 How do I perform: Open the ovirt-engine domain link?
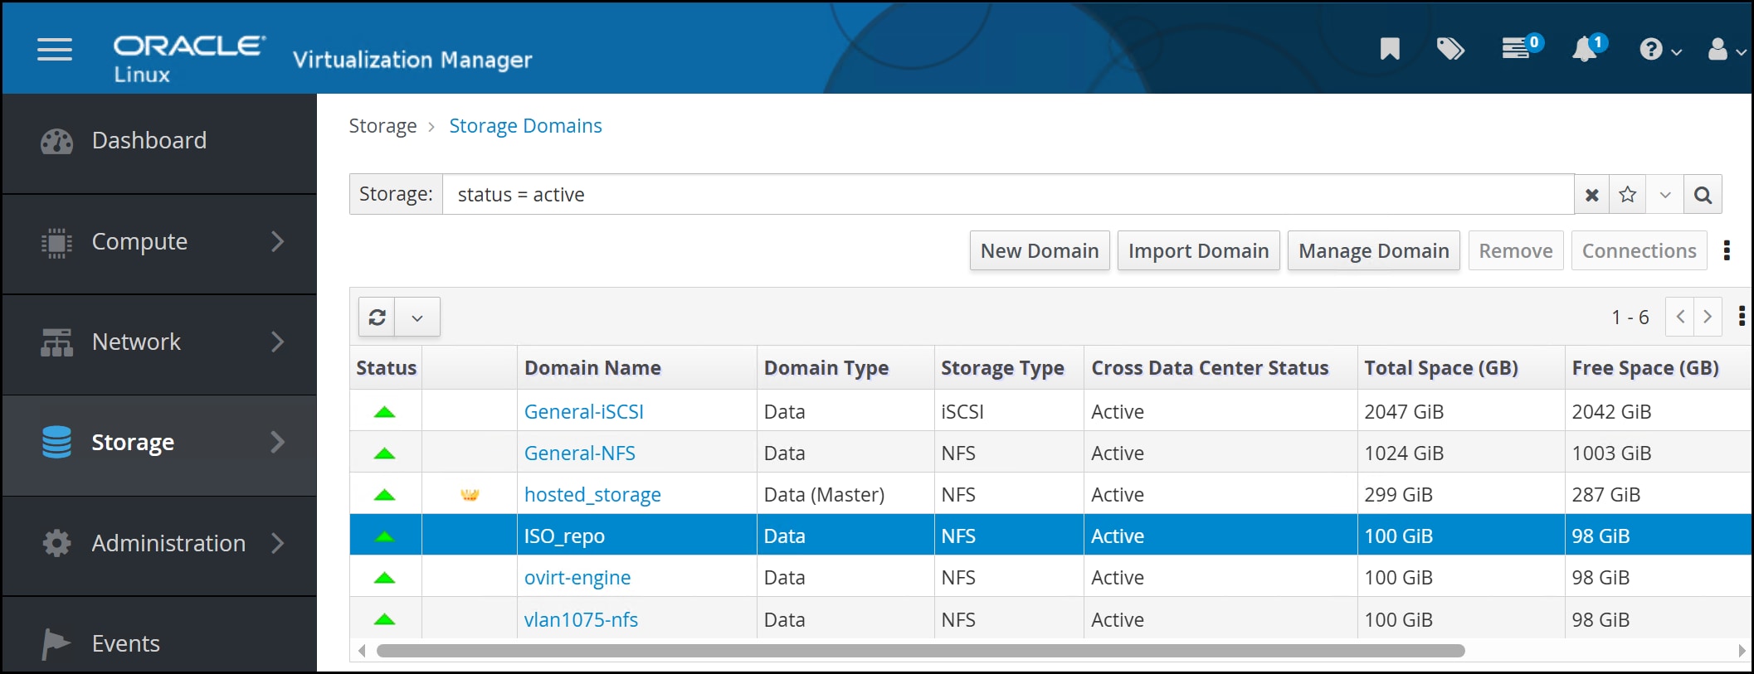577,578
